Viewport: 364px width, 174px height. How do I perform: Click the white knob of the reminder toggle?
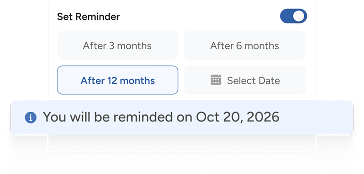299,16
